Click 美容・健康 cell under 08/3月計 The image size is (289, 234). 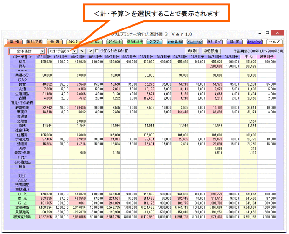click(x=112, y=153)
